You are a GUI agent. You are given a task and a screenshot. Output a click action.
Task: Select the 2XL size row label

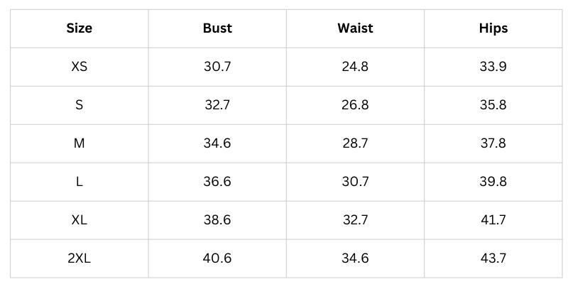(80, 258)
